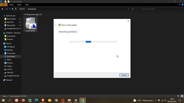184x103 pixels.
Task: Show hidden system tray icons
Action: coord(156,100)
